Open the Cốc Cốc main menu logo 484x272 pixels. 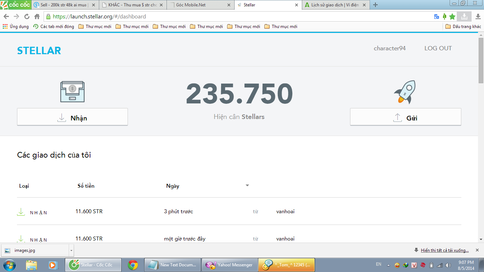tap(16, 5)
